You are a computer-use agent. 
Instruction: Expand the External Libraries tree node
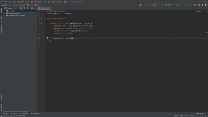(x=5, y=13)
